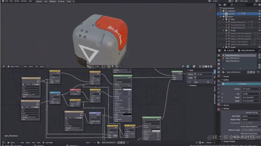Open the File menu
This screenshot has height=146, width=261.
[x=7, y=1]
